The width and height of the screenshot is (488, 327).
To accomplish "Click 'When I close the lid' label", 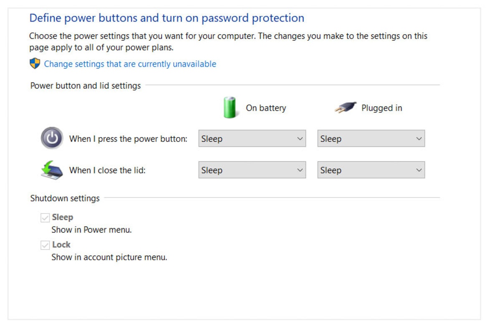I will pos(107,170).
